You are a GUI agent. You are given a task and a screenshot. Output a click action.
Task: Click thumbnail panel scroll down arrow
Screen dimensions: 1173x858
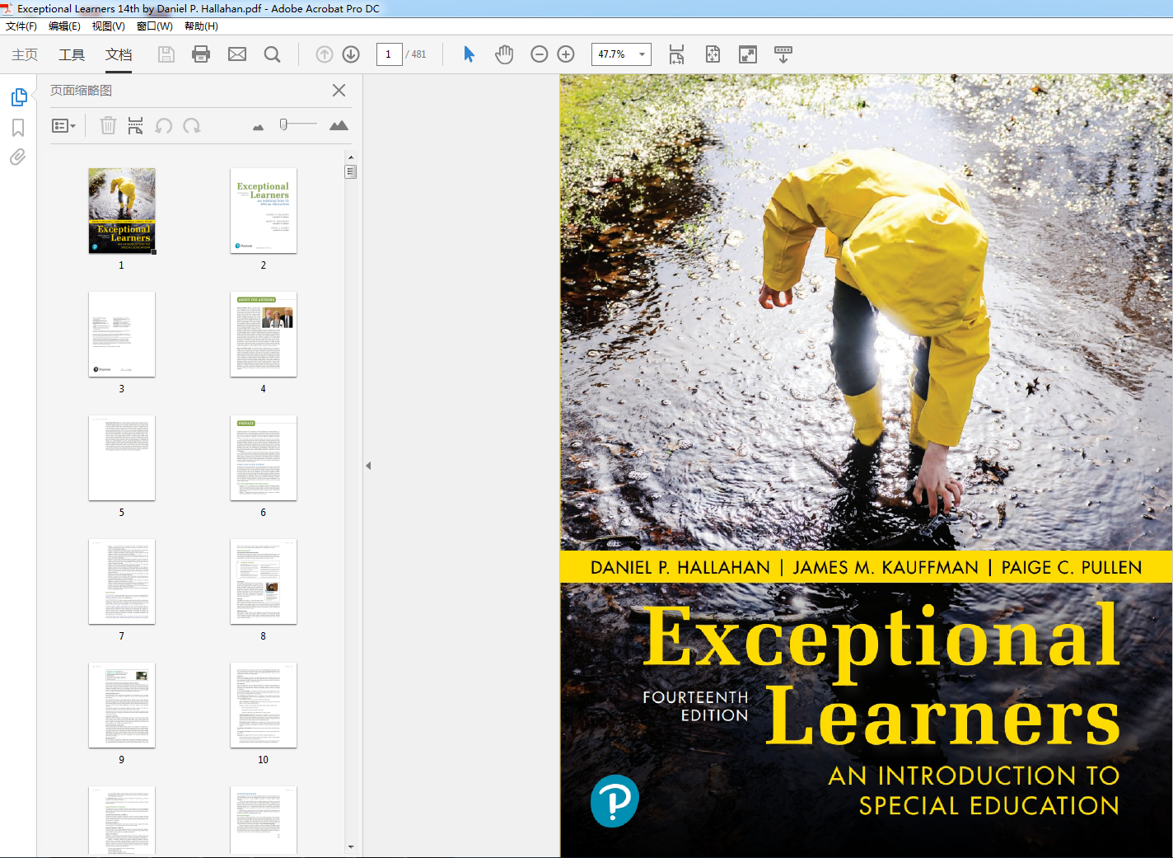point(351,846)
